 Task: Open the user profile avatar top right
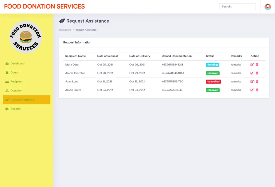coord(267,6)
